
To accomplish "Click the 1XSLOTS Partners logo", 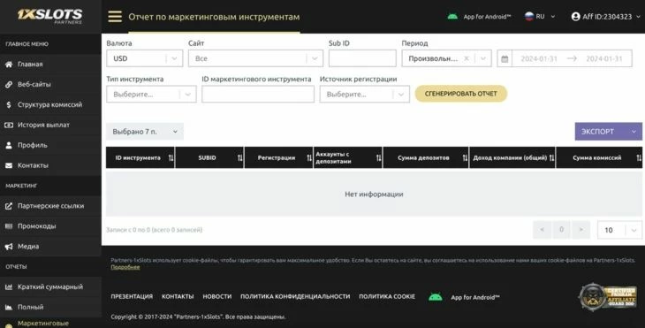I will point(49,16).
